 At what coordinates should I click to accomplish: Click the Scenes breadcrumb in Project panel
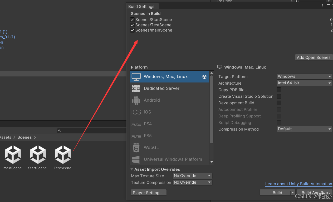coord(25,137)
